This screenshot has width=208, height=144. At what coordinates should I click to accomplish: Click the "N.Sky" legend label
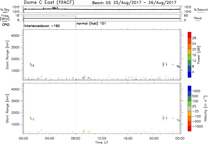[x=5, y=10]
